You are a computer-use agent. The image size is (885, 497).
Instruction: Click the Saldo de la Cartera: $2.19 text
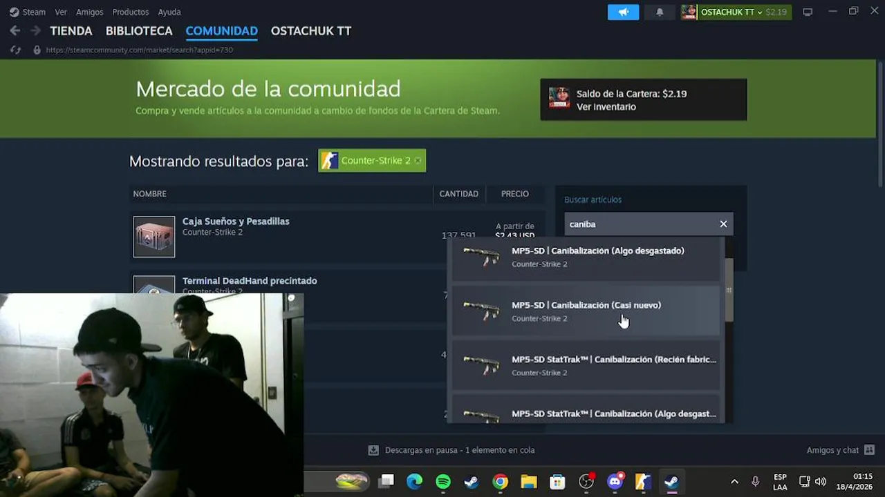(631, 94)
